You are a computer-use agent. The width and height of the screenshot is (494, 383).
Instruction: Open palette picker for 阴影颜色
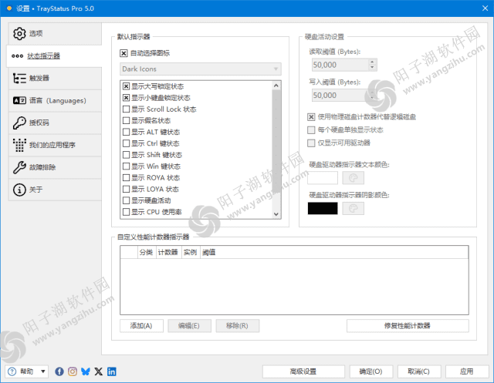point(353,209)
